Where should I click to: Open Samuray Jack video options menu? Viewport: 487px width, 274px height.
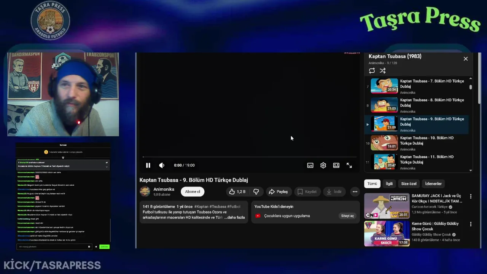coord(471,196)
